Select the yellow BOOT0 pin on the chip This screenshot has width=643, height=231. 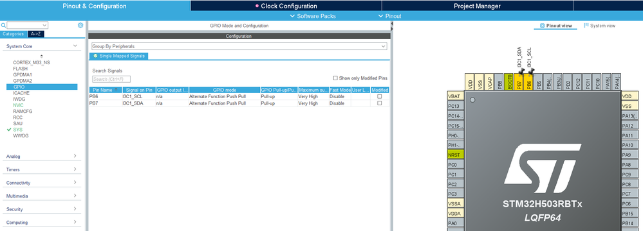click(x=509, y=82)
